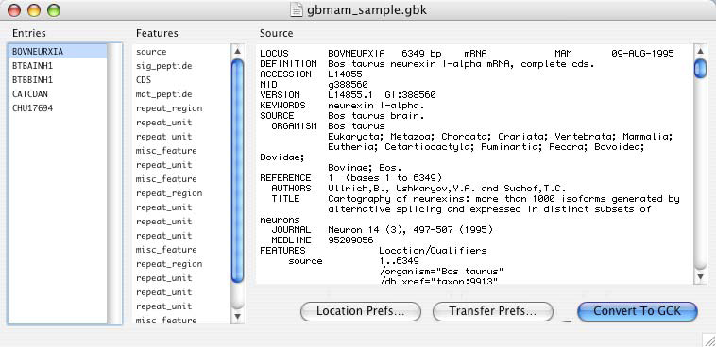Click the window size grip corner
716x347 pixels.
pos(708,339)
